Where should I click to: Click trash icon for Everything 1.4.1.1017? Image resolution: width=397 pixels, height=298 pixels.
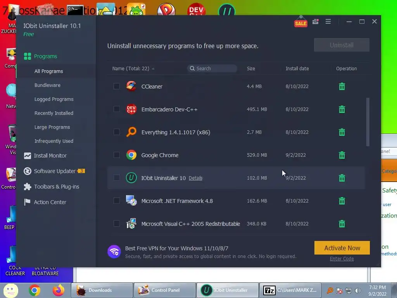pos(342,132)
